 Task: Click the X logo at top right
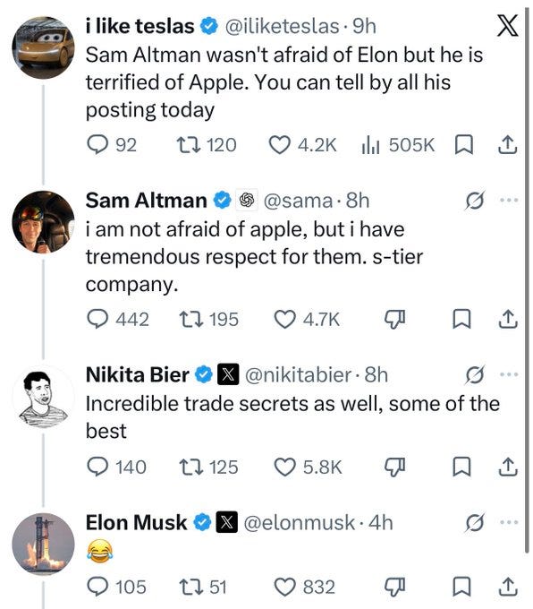click(507, 26)
